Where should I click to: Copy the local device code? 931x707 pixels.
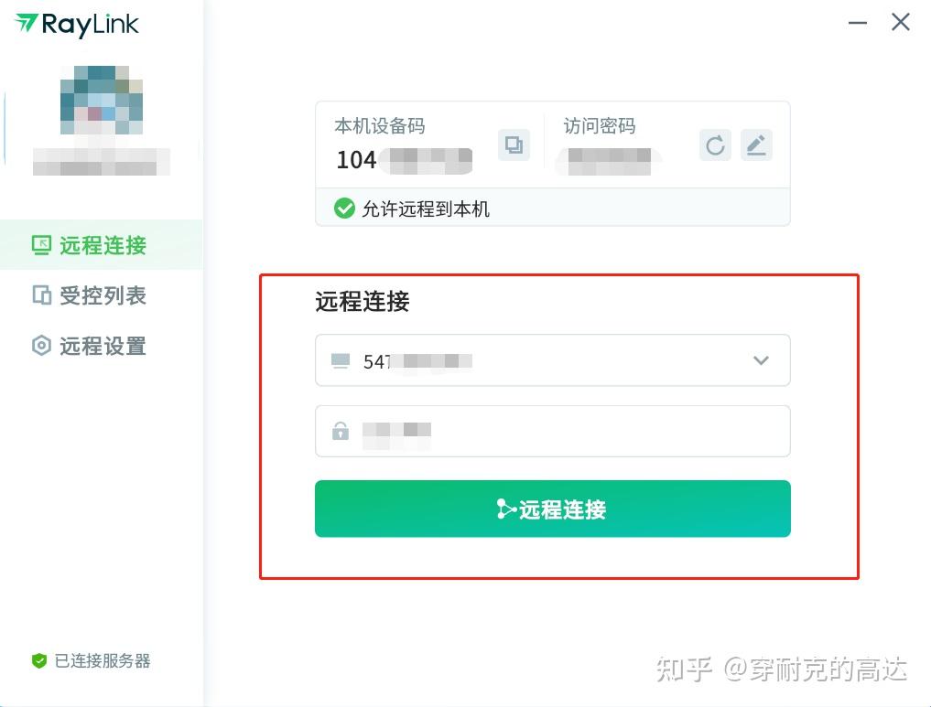pos(514,145)
